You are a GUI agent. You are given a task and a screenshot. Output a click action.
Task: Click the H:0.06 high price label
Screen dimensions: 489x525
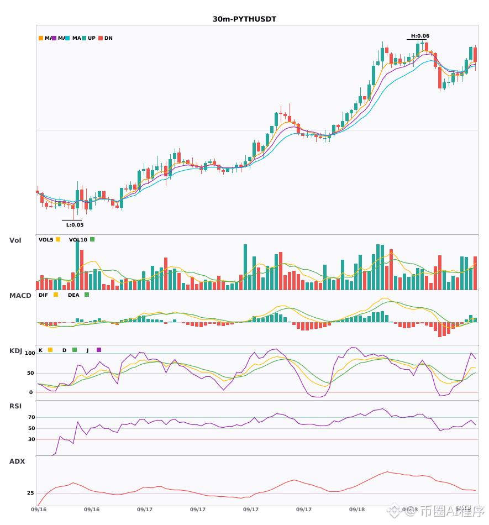[420, 36]
